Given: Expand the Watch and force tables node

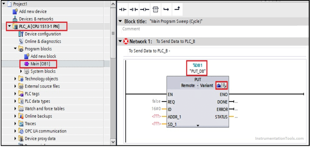Looking at the screenshot, I should [15, 109].
